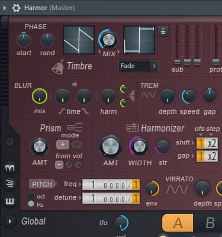Click the second sub harmonic slider
222x237 pixels.
(187, 62)
